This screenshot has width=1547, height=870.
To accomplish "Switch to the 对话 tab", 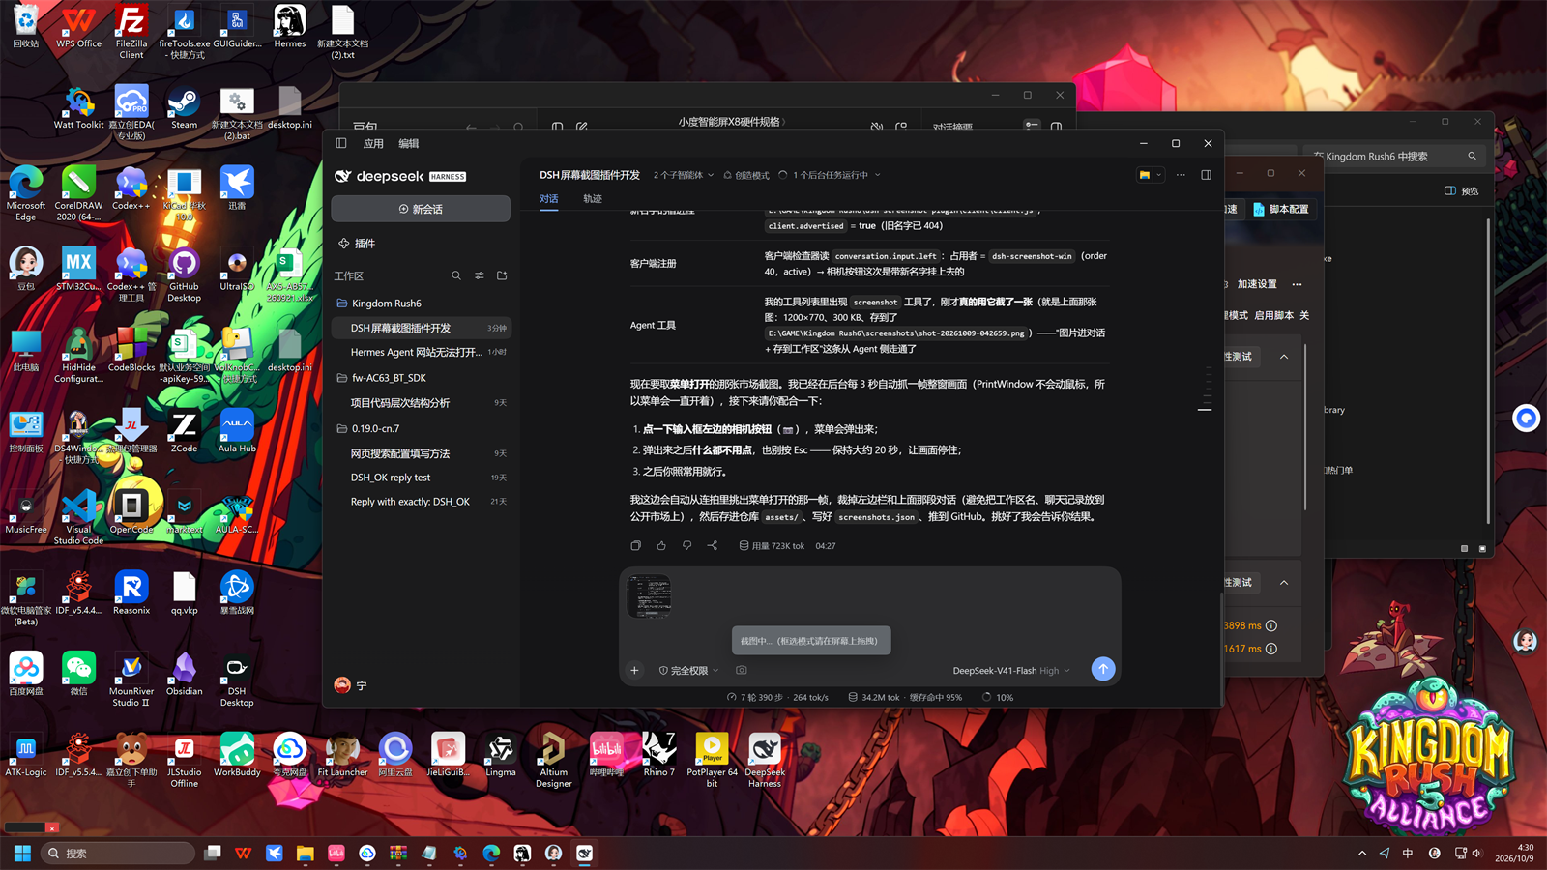I will tap(549, 198).
